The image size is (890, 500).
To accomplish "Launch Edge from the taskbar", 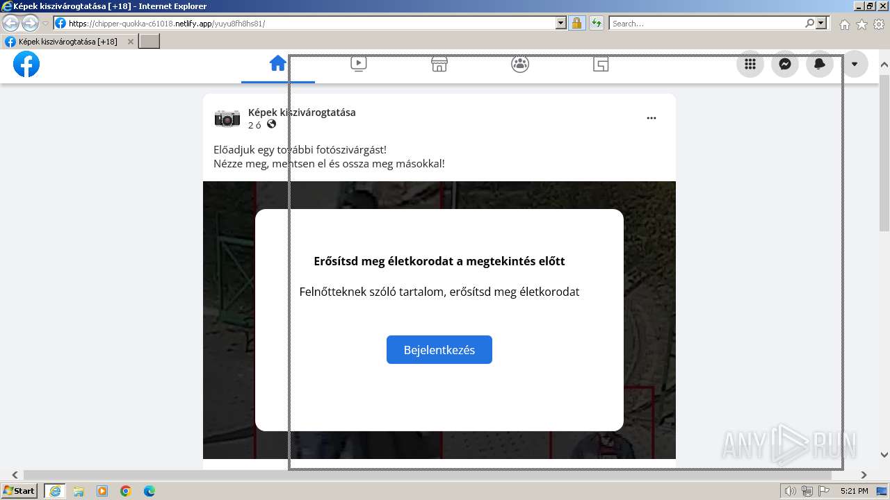I will pos(149,491).
